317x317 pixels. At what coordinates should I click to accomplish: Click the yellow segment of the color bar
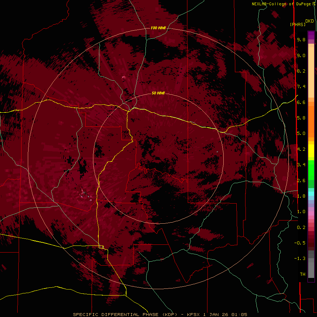click(x=311, y=151)
